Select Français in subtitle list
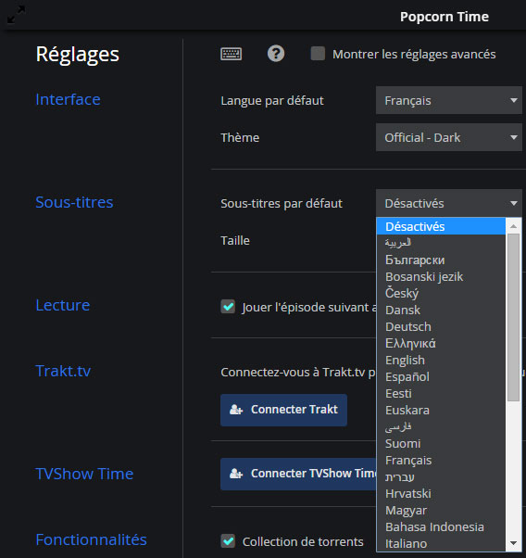 pos(441,460)
